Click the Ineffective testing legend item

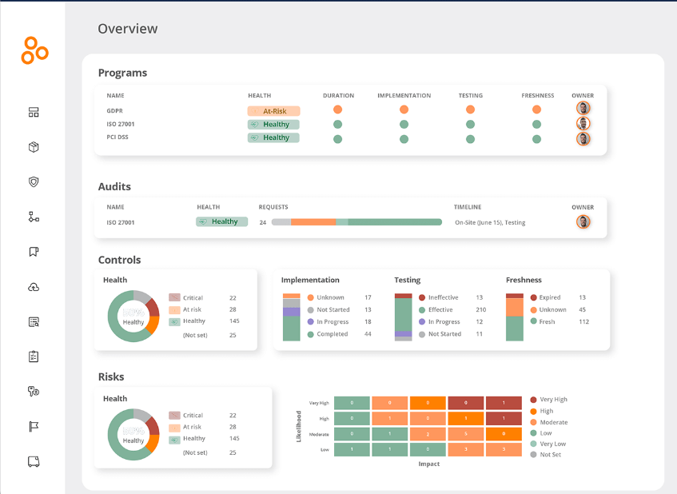[439, 297]
